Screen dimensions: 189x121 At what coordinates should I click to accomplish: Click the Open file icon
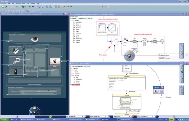coord(6,7)
